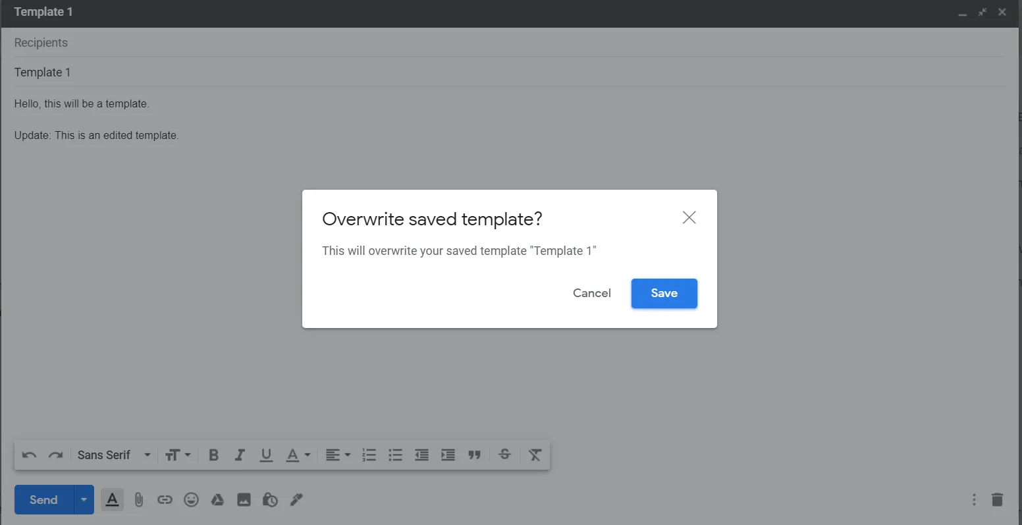This screenshot has height=525, width=1022.
Task: Insert a link using the link icon
Action: [x=165, y=500]
